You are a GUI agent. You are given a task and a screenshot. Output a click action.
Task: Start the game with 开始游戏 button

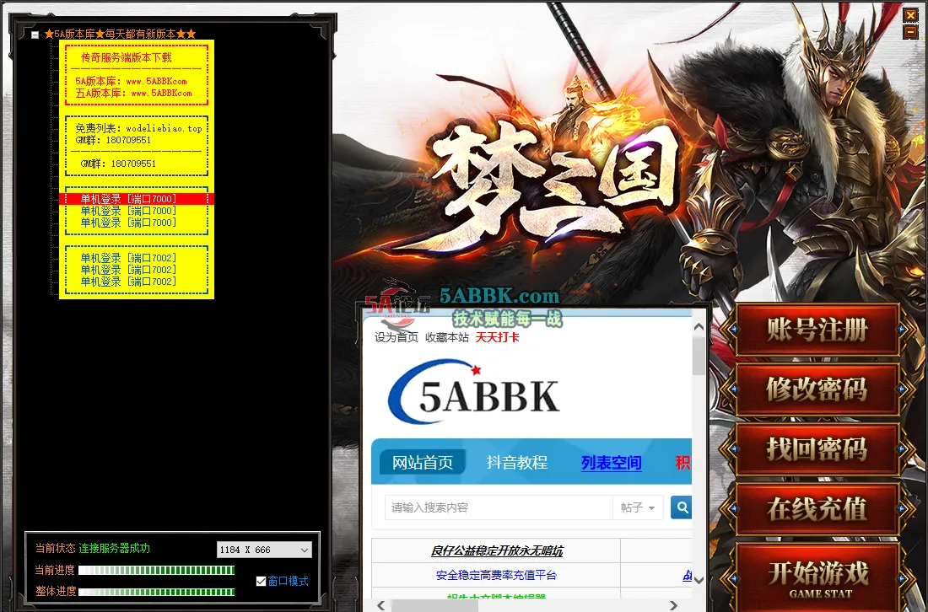point(817,577)
